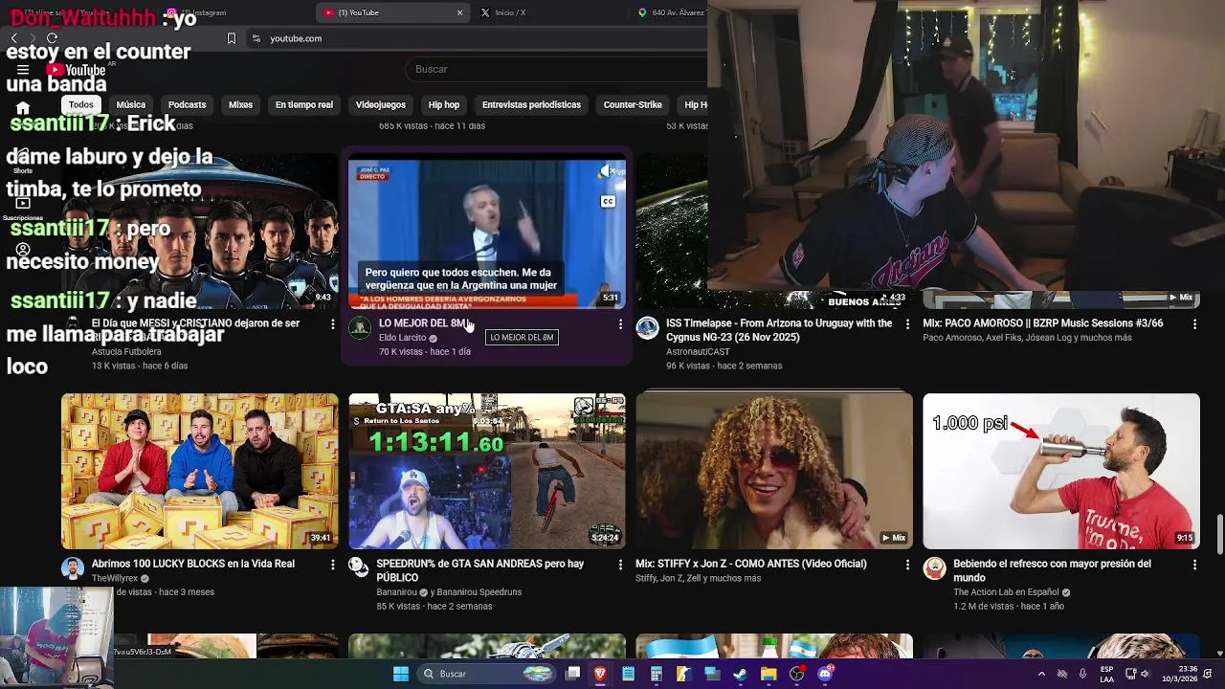The image size is (1225, 689).
Task: Select the Hip hop filter chip
Action: pos(444,104)
